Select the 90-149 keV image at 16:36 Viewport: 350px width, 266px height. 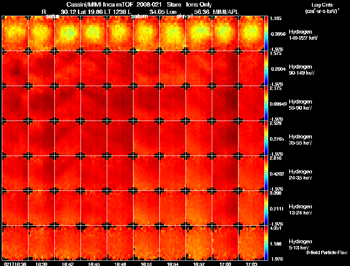tap(15, 69)
